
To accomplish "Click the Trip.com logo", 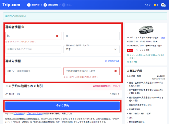I will pyautogui.click(x=11, y=5).
